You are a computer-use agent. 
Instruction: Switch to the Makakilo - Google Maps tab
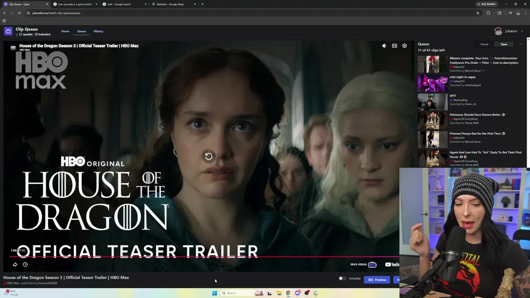(x=173, y=4)
